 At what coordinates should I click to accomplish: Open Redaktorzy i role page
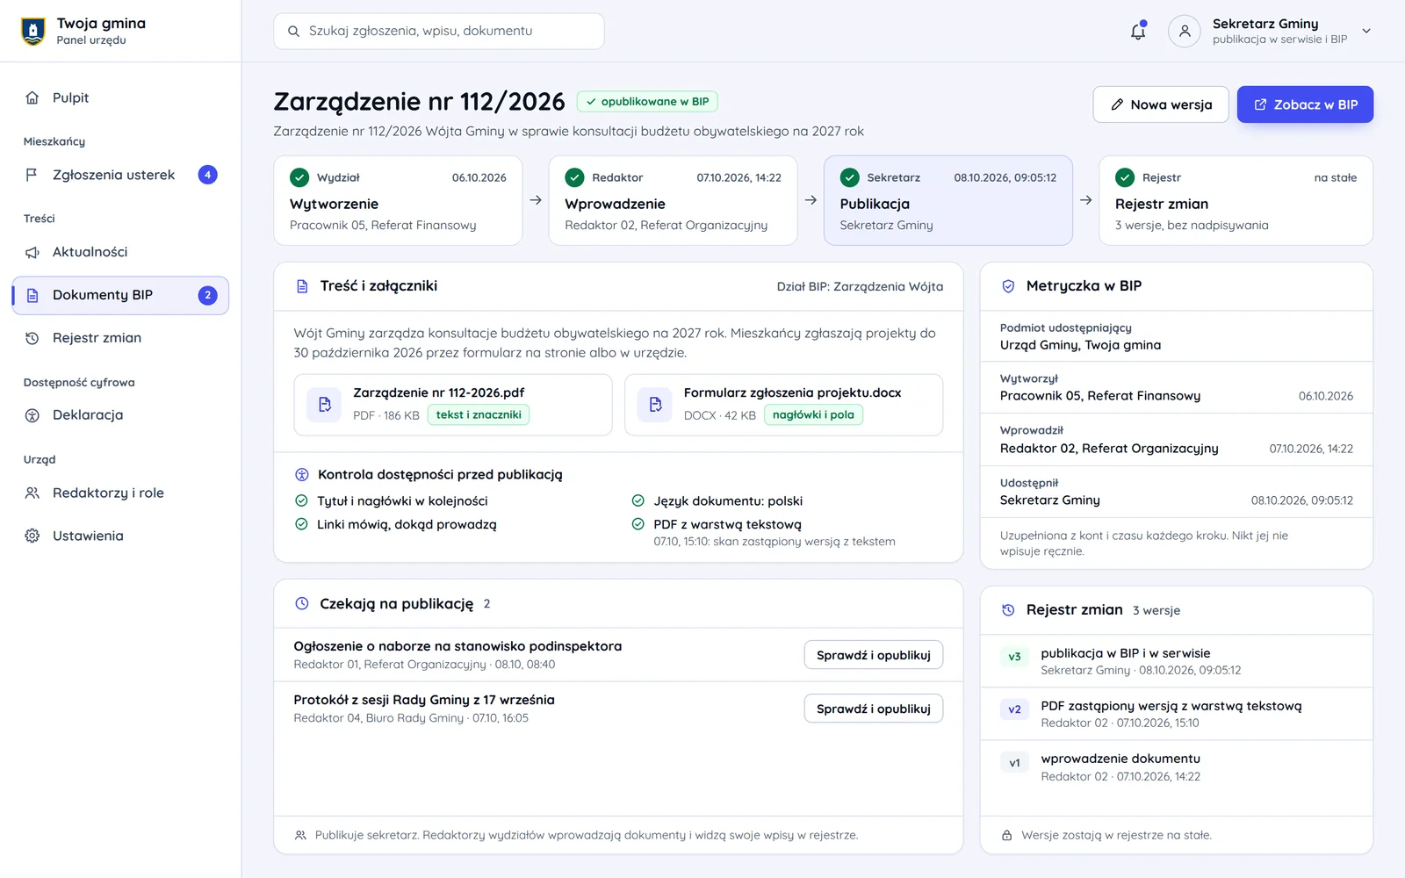pyautogui.click(x=120, y=493)
